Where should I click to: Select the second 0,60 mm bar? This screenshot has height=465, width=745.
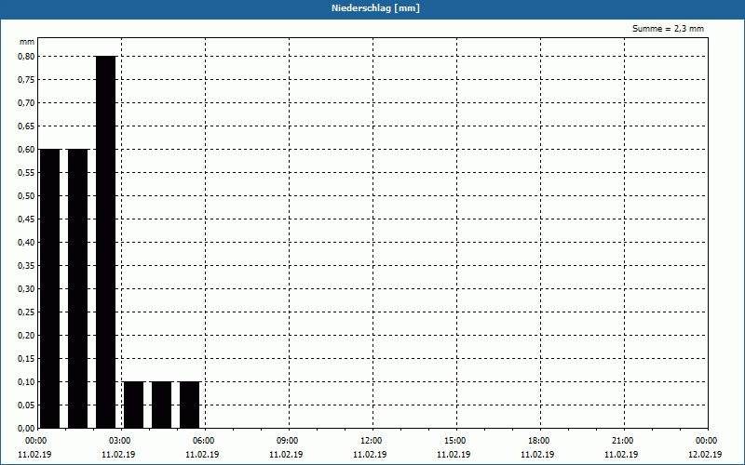click(x=77, y=288)
